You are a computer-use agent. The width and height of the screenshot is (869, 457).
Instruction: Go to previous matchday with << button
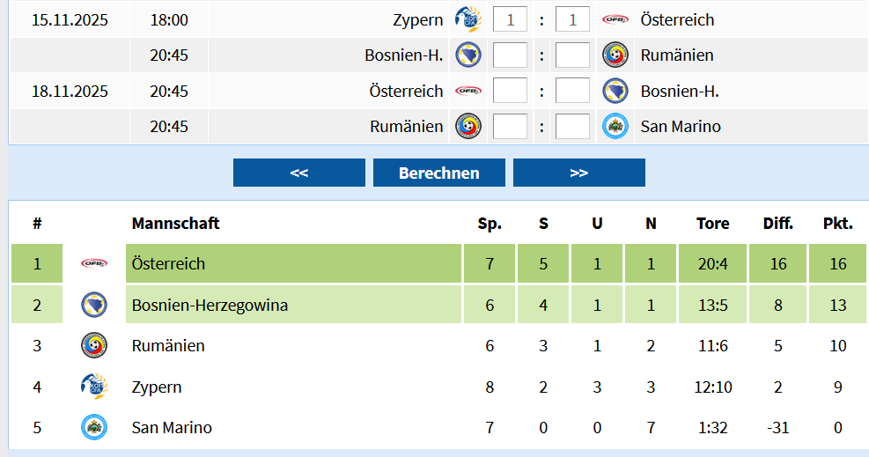[x=298, y=173]
